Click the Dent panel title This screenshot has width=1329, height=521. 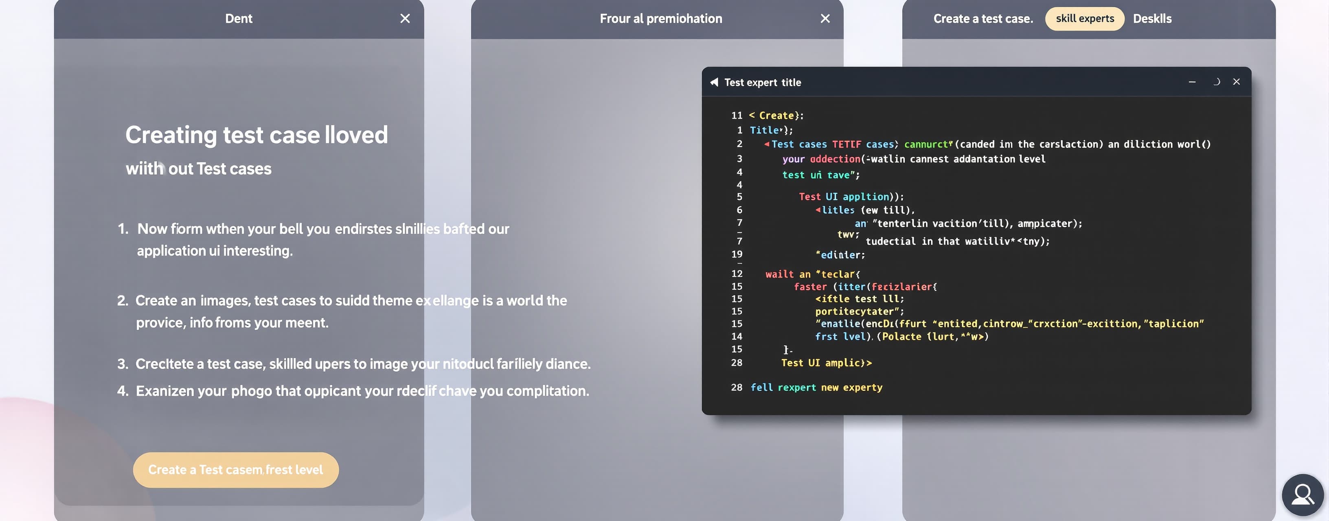coord(238,19)
